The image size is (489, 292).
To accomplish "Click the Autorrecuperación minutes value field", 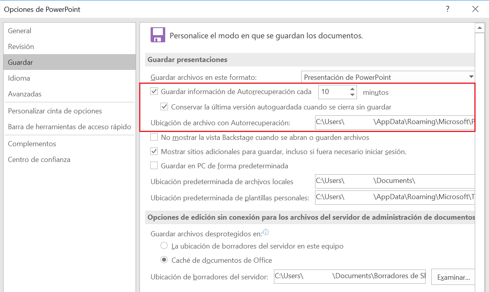I will tap(333, 92).
